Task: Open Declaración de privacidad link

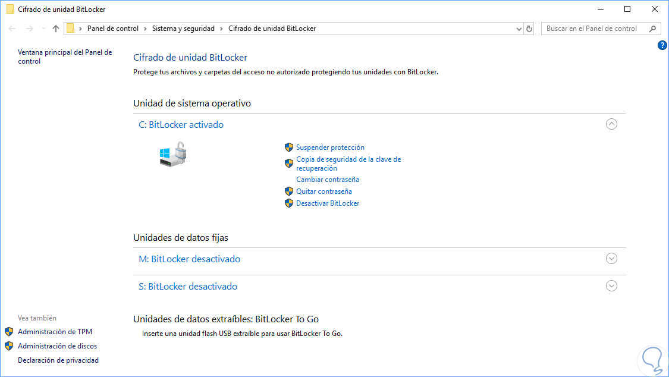Action: (x=58, y=360)
